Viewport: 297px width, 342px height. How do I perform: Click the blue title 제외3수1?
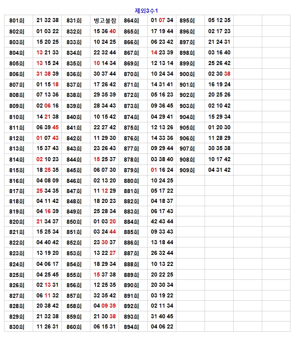tap(146, 11)
